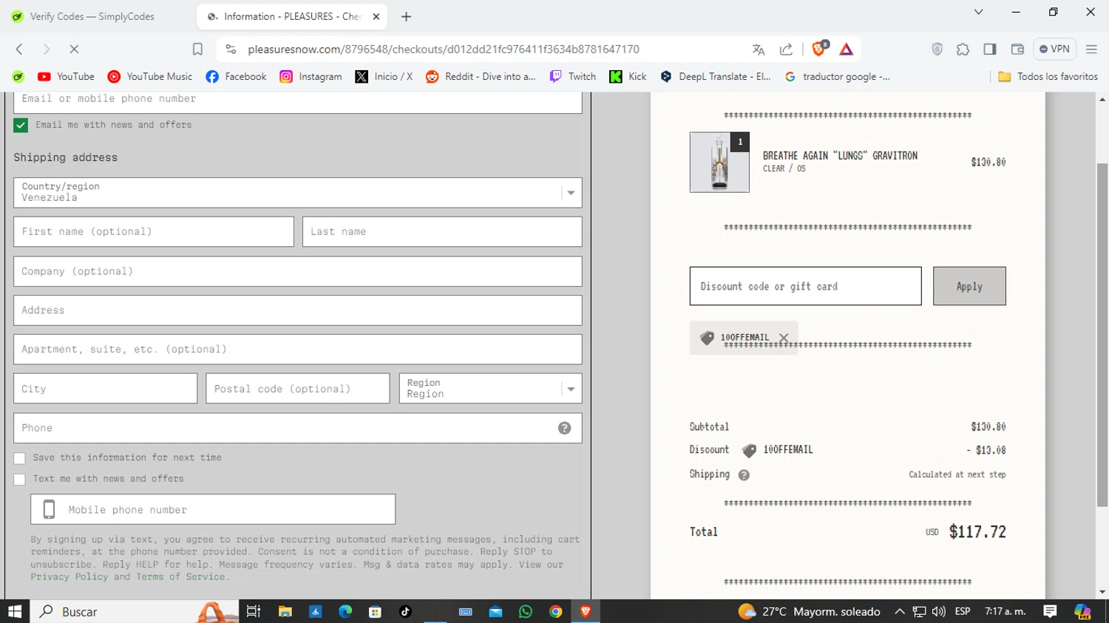Screen dimensions: 1109x623
Task: Open the Brave Rewards triangle icon
Action: pos(847,50)
